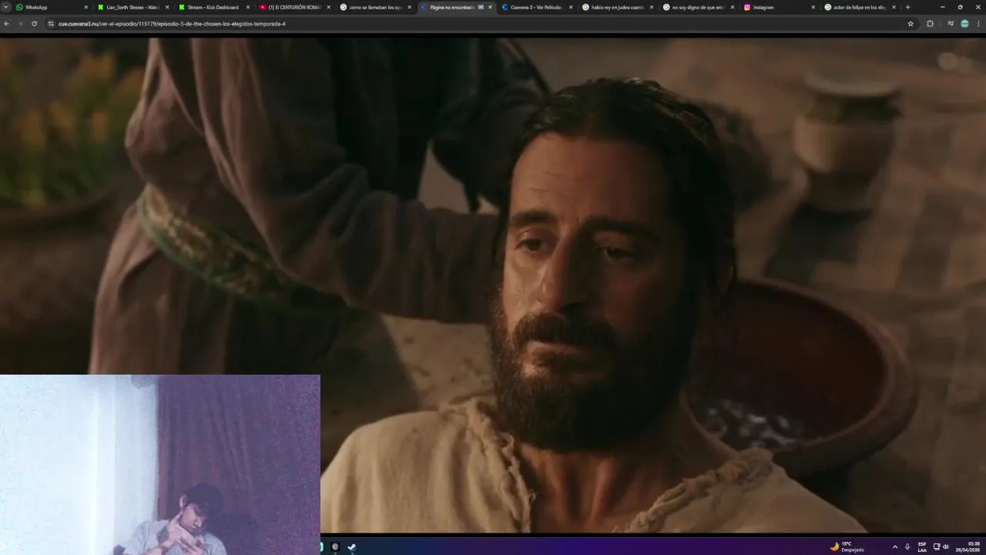
Task: Open the Cuevana 3 - Ver Películas tab
Action: click(x=537, y=7)
